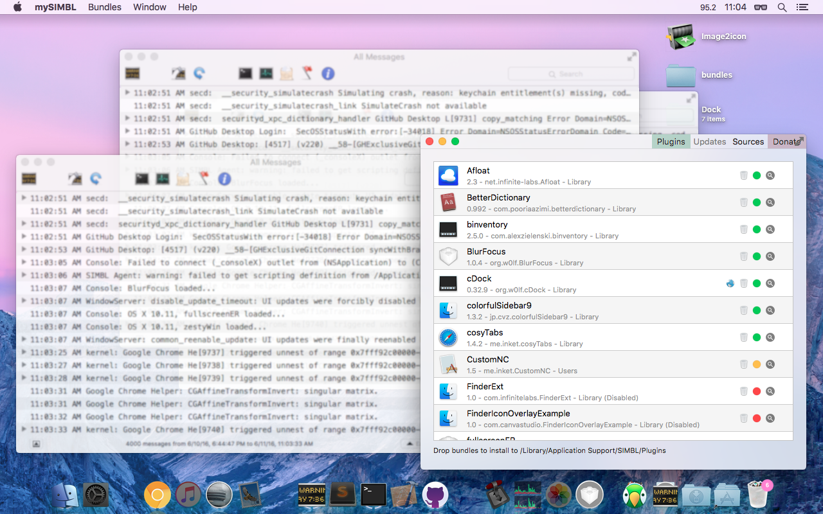The width and height of the screenshot is (823, 514).
Task: Click the blue info icon in front Console toolbar
Action: pos(224,179)
